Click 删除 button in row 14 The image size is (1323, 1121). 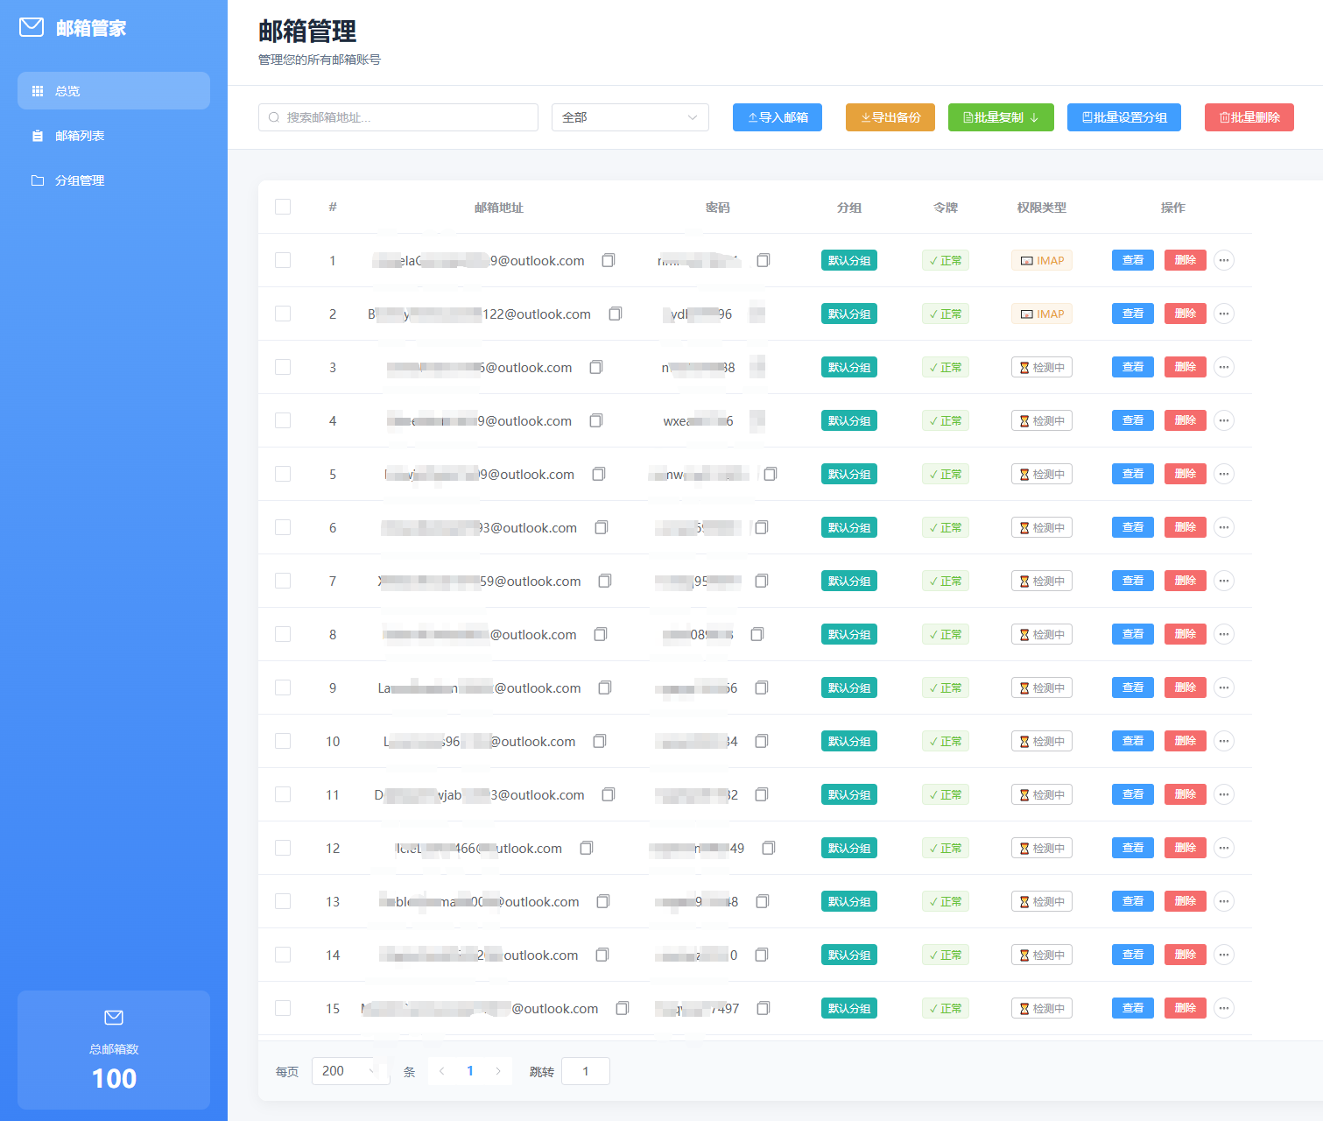[1186, 955]
